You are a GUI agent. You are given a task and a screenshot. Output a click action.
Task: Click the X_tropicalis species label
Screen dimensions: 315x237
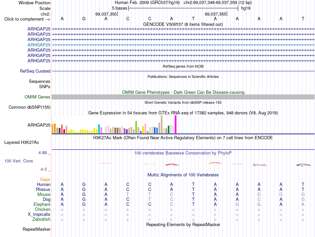pos(39,214)
